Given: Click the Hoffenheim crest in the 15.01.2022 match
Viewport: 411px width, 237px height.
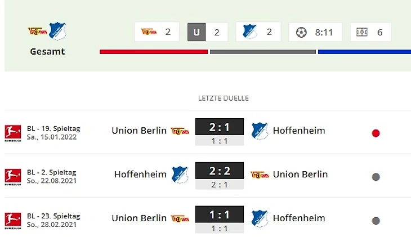Looking at the screenshot, I should pos(260,131).
